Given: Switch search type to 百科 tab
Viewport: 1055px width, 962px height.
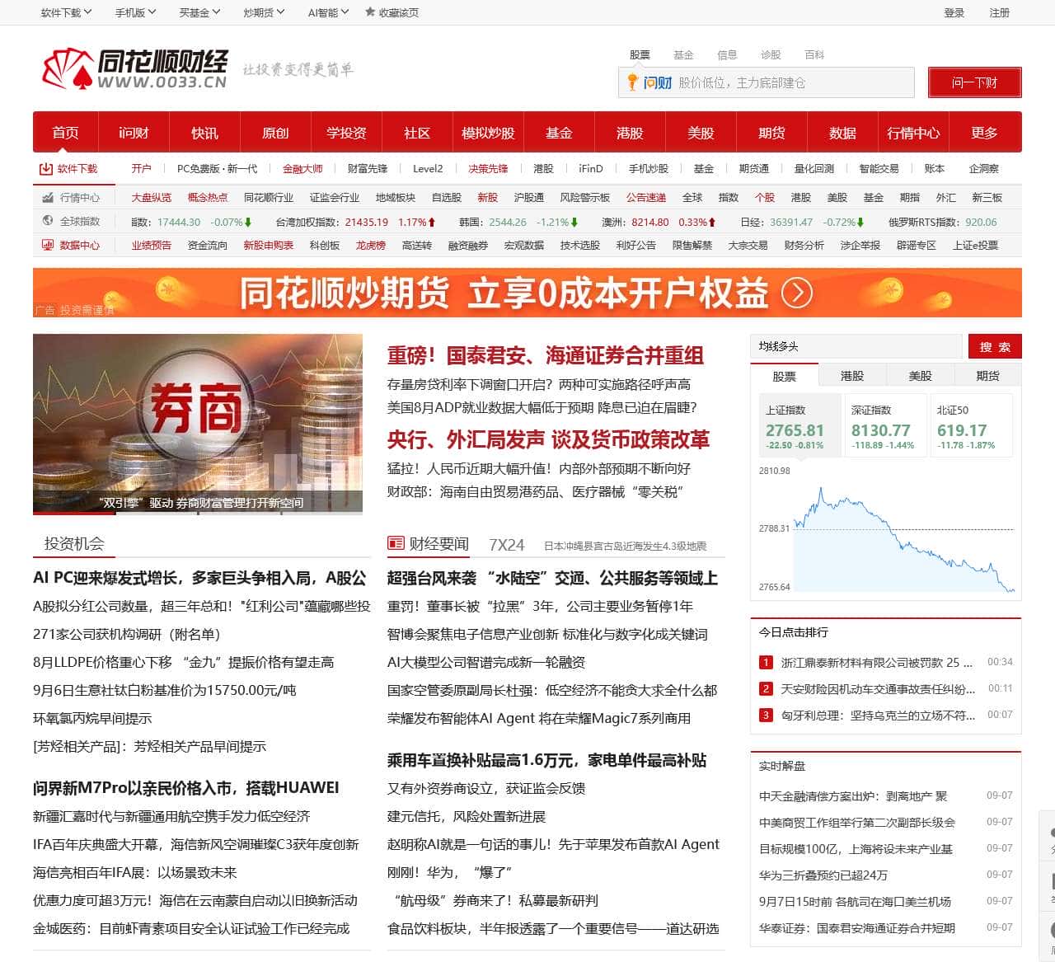Looking at the screenshot, I should pyautogui.click(x=814, y=55).
